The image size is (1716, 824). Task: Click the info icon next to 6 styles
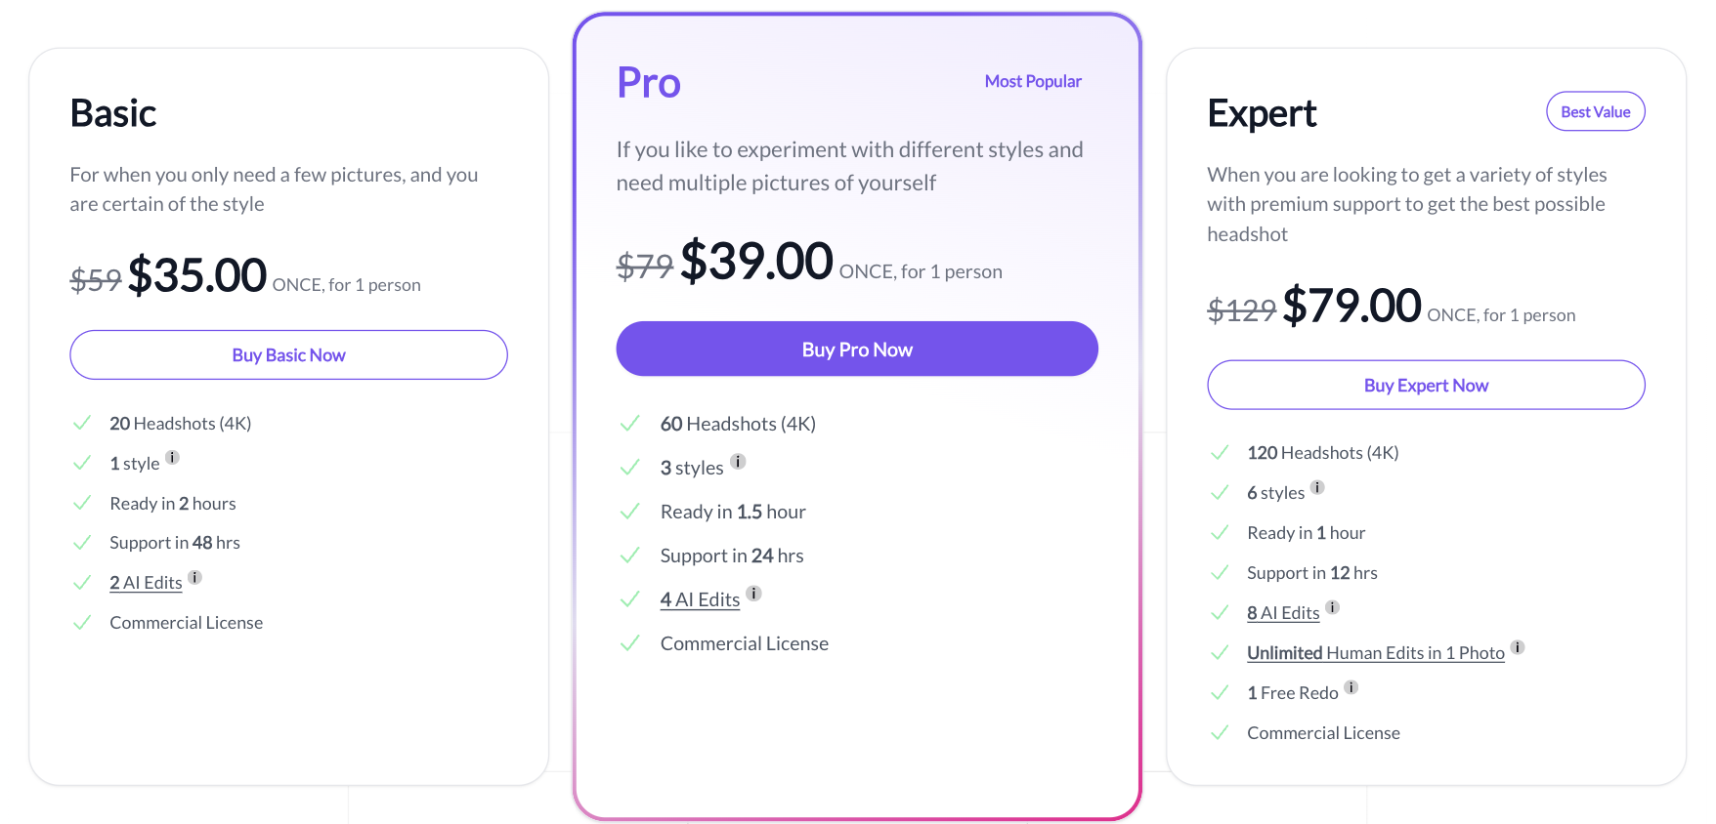point(1317,486)
